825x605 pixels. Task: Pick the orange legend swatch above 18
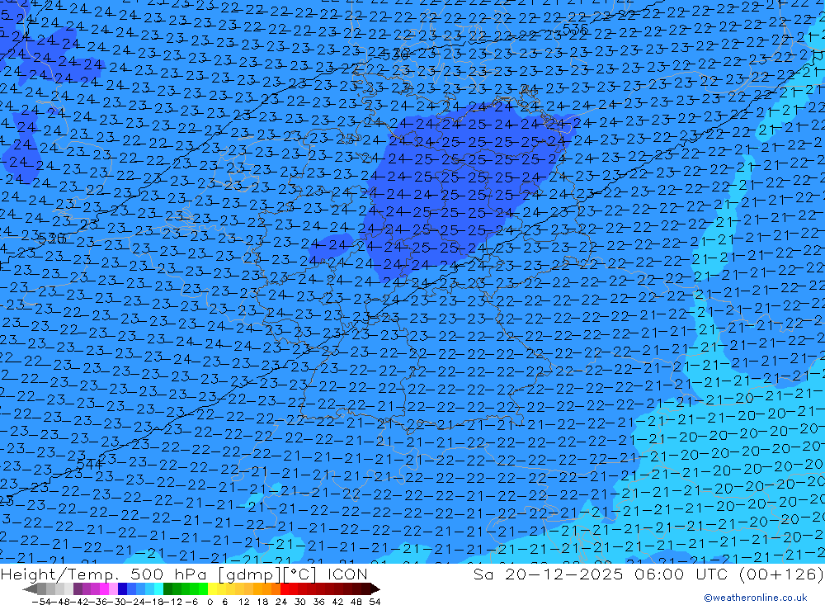[x=266, y=588]
